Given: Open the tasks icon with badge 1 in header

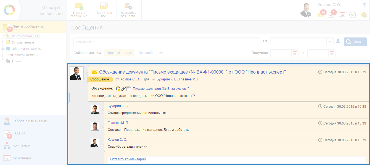Looking at the screenshot, I should (332, 14).
